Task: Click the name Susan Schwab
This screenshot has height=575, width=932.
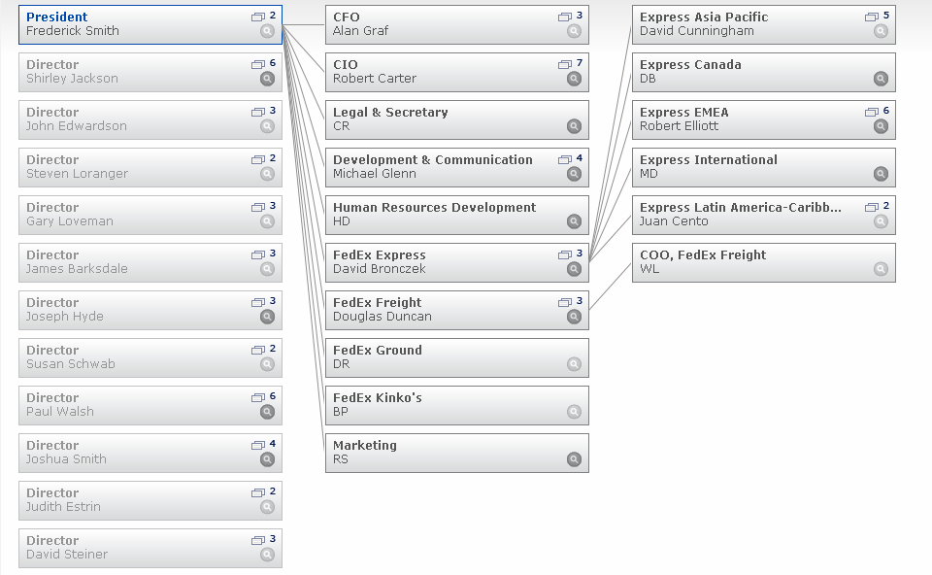Action: (x=71, y=364)
